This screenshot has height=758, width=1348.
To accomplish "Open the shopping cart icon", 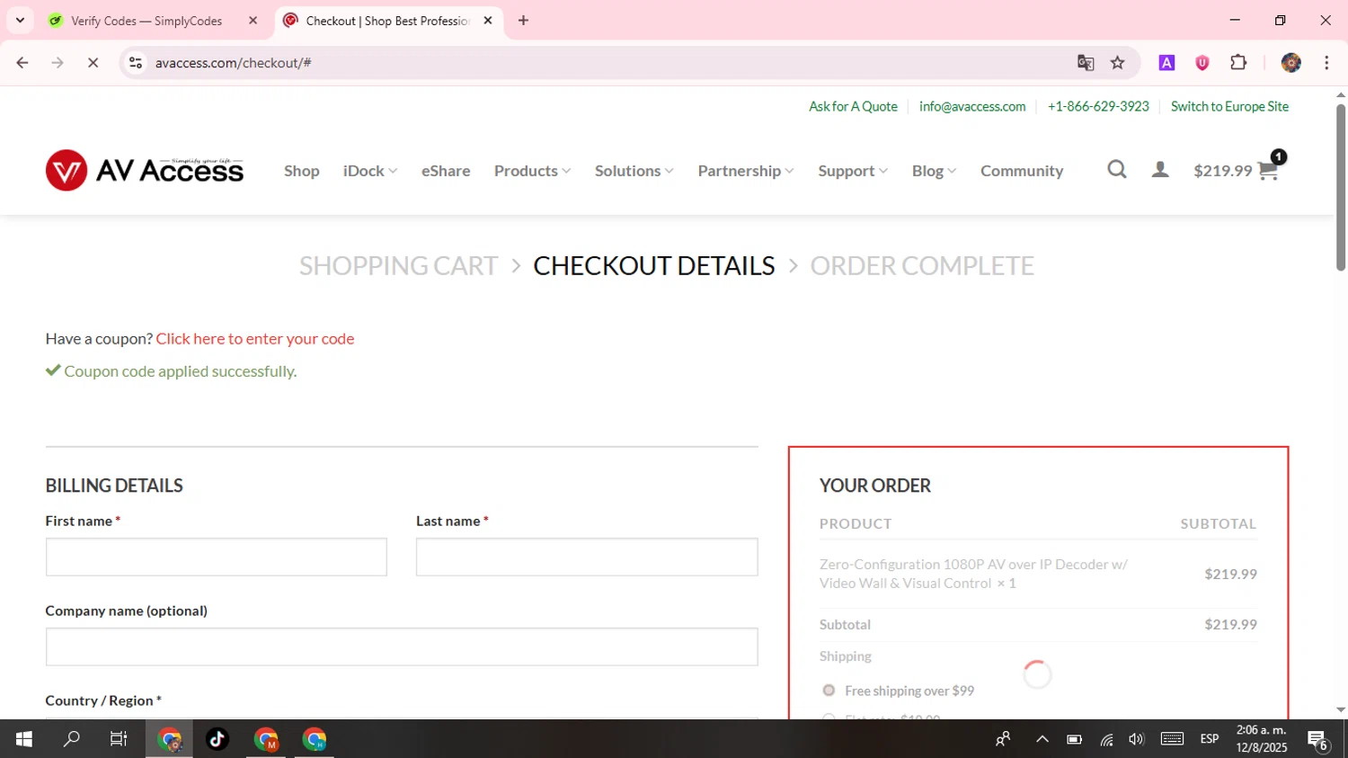I will (x=1268, y=170).
